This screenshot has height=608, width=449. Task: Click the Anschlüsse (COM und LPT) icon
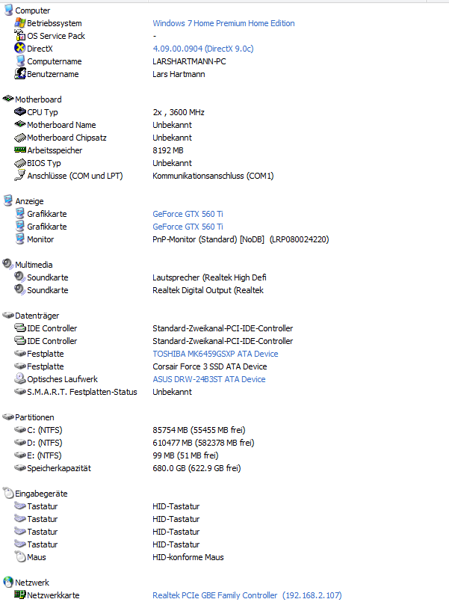click(x=19, y=175)
